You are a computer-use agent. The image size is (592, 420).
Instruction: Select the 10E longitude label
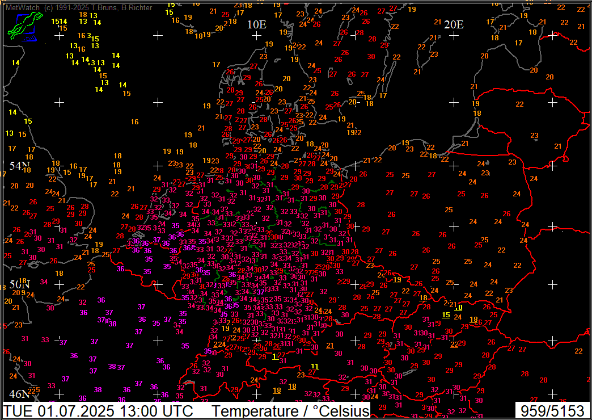click(257, 25)
